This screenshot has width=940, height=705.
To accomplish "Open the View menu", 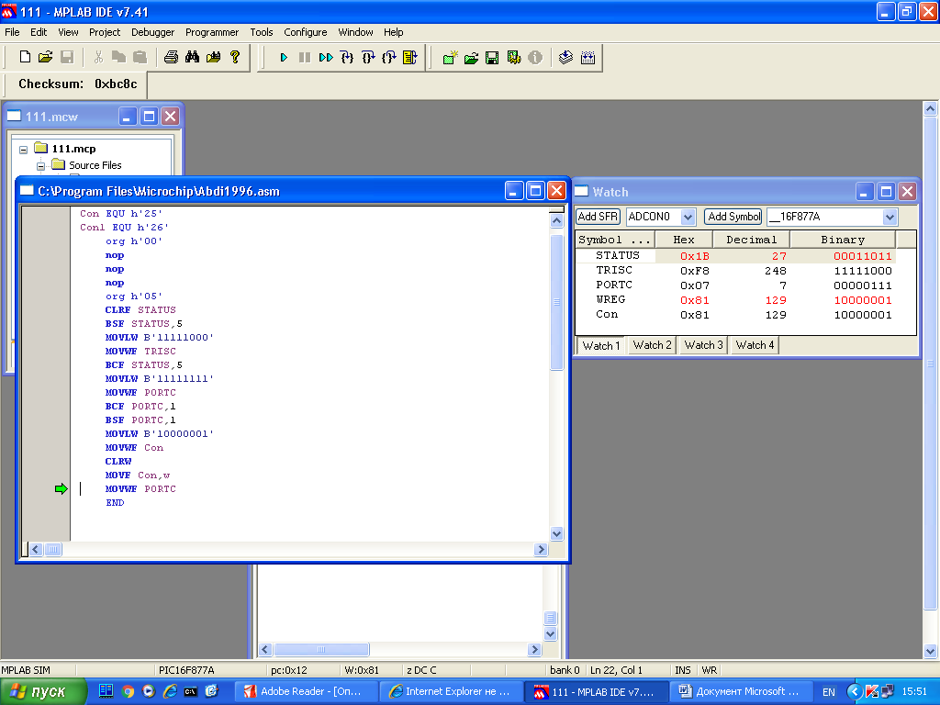I will tap(68, 32).
